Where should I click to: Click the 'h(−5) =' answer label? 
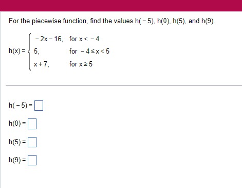coord(21,106)
